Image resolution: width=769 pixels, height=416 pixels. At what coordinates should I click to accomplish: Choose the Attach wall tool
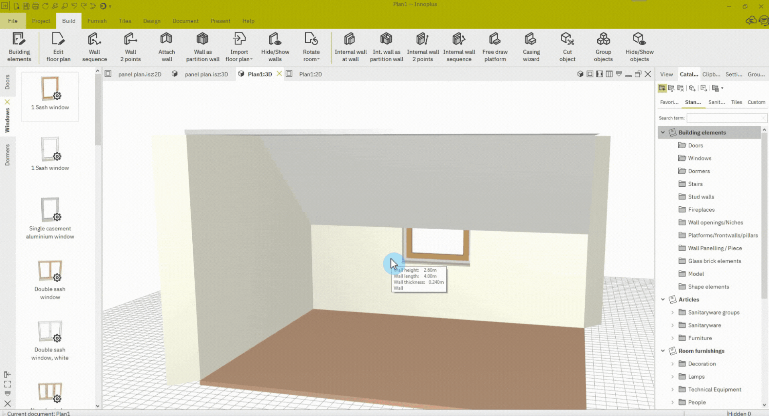[x=167, y=47]
